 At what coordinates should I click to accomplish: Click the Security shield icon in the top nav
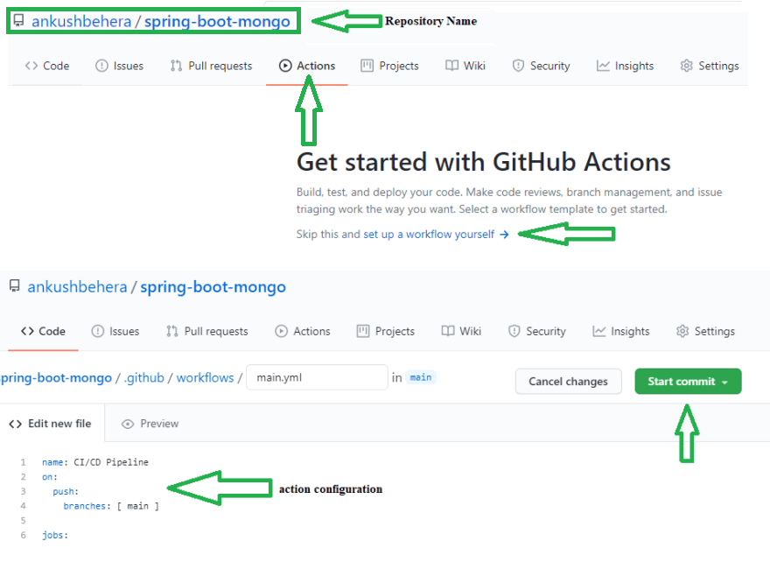click(x=518, y=66)
